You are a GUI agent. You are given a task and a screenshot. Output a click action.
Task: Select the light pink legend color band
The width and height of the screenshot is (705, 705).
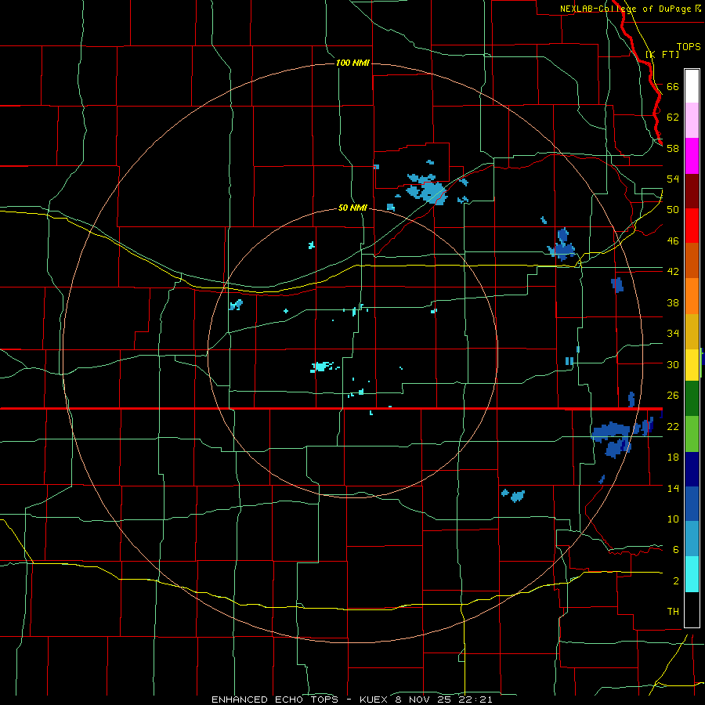click(692, 120)
